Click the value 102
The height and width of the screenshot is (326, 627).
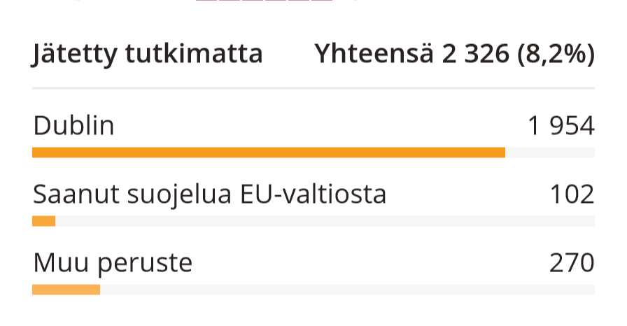(x=571, y=194)
